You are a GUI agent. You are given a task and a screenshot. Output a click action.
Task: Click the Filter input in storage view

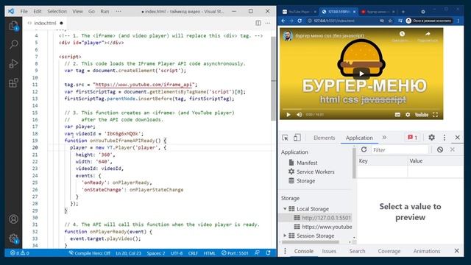400,149
